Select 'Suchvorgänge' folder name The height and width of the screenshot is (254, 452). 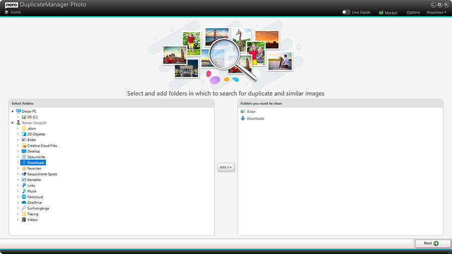(38, 208)
